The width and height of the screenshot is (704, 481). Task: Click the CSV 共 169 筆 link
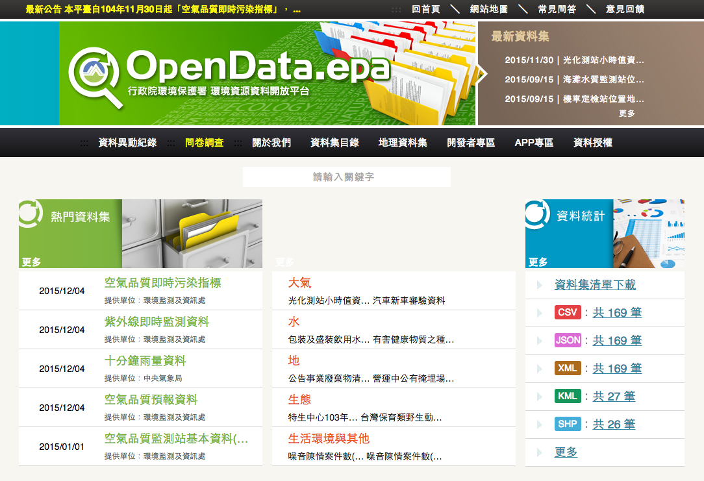617,313
